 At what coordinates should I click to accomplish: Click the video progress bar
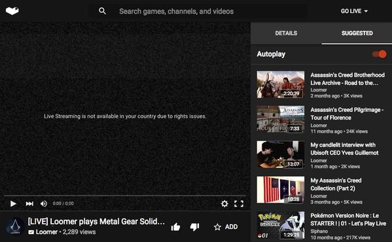point(125,196)
